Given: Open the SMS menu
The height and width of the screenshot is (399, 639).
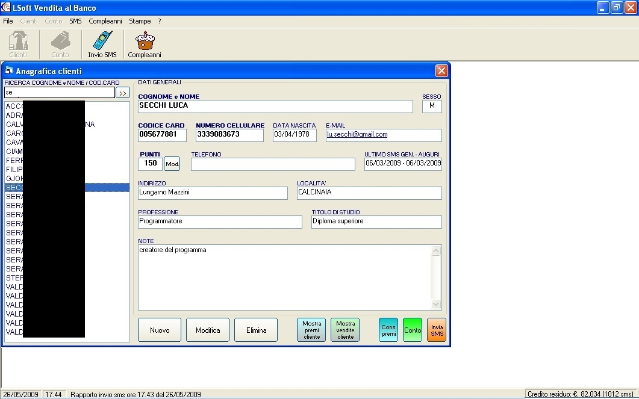Looking at the screenshot, I should (x=75, y=21).
